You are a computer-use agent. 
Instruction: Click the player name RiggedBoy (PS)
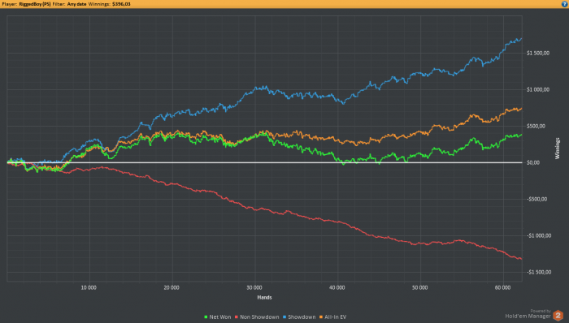[35, 4]
